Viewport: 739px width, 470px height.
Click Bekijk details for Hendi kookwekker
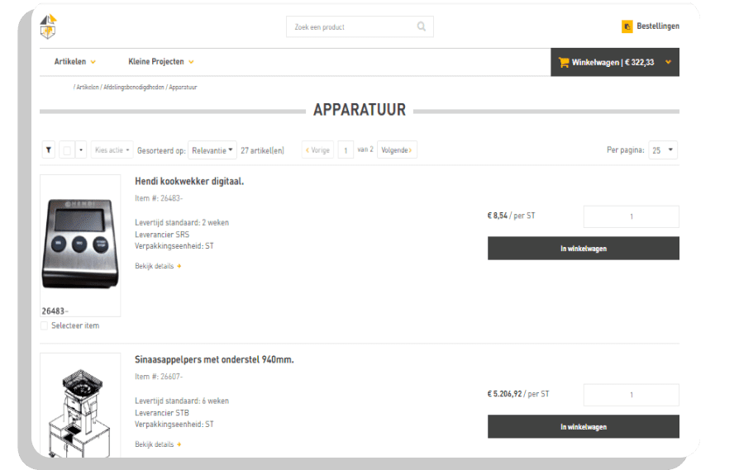pos(154,266)
